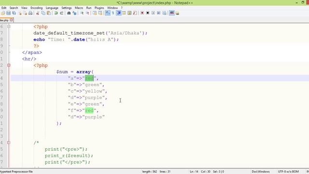Save the file using the Save icon
The width and height of the screenshot is (309, 174).
(8, 13)
